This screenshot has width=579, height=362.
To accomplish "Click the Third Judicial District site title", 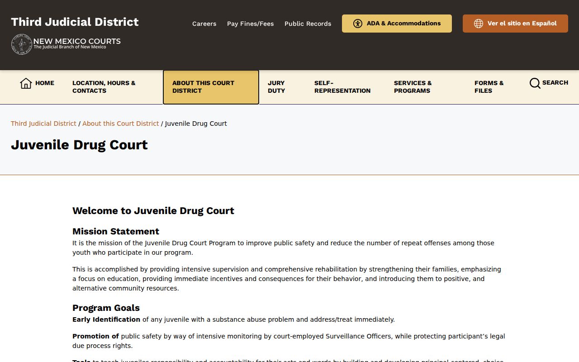I will [75, 22].
